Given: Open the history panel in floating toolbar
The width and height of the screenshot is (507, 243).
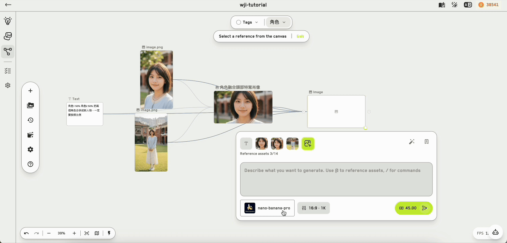Looking at the screenshot, I should click(x=30, y=120).
